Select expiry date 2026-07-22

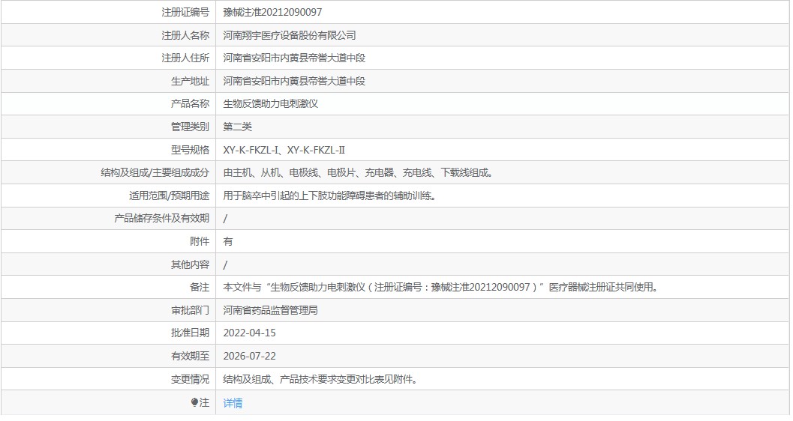click(249, 357)
